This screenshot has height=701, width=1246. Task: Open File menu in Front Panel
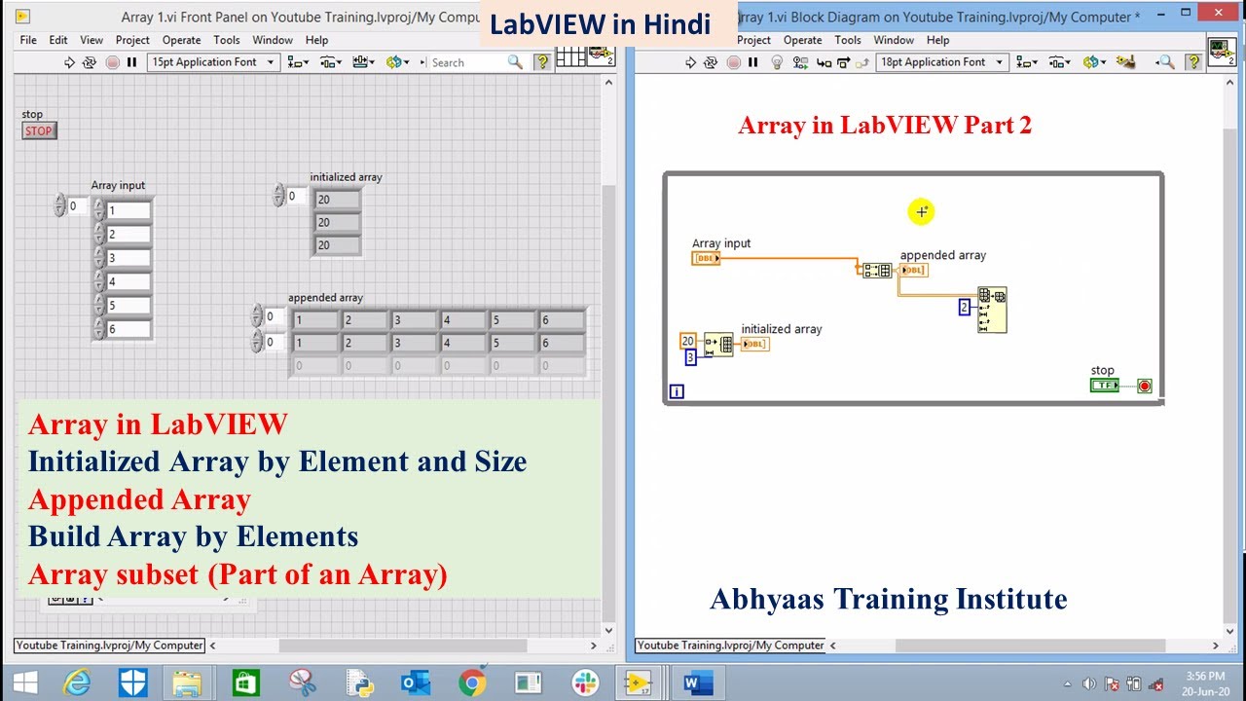pos(28,40)
